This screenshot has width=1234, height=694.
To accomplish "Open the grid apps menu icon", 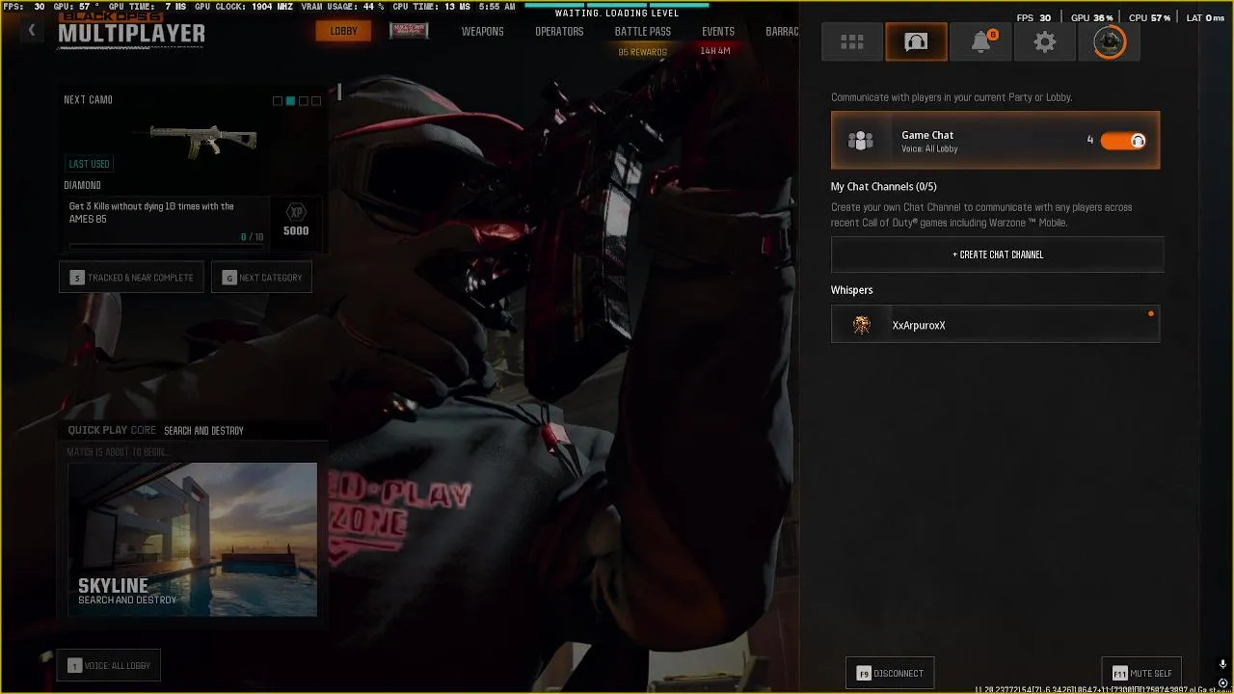I will pyautogui.click(x=851, y=41).
